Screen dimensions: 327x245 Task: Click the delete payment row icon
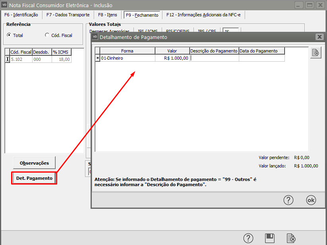click(315, 53)
